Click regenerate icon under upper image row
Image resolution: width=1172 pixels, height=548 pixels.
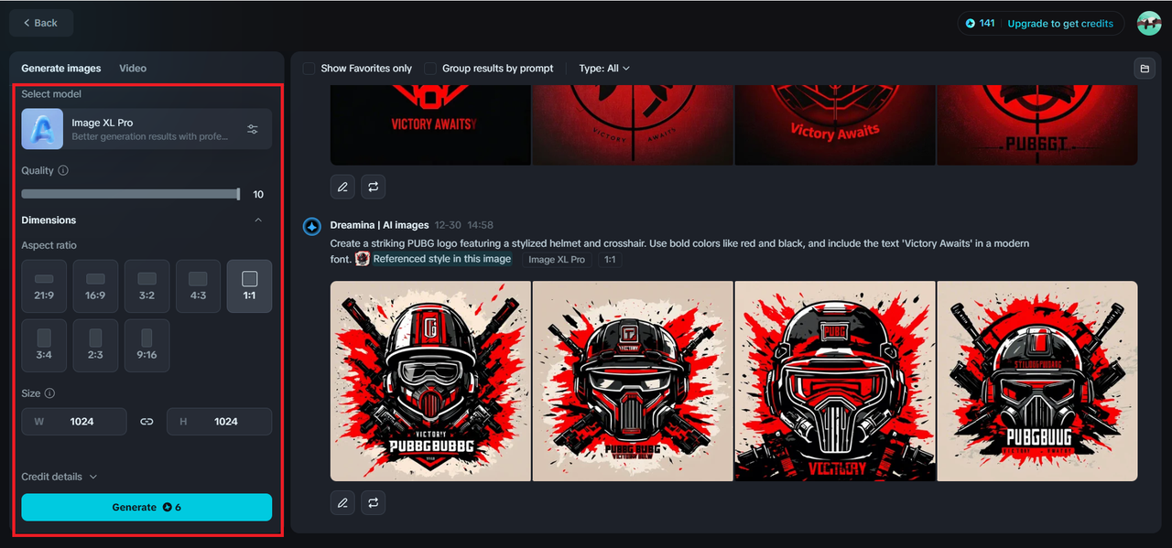(373, 187)
